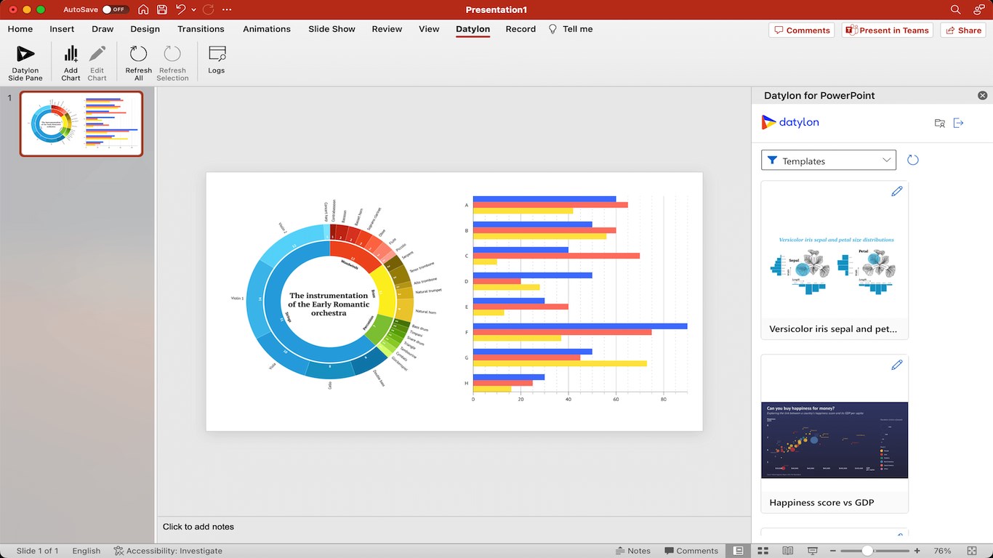Toggle the AutoSave switch

(115, 9)
